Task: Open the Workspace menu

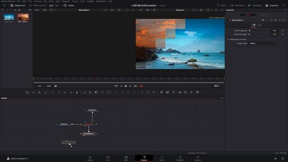Action: 101,1
